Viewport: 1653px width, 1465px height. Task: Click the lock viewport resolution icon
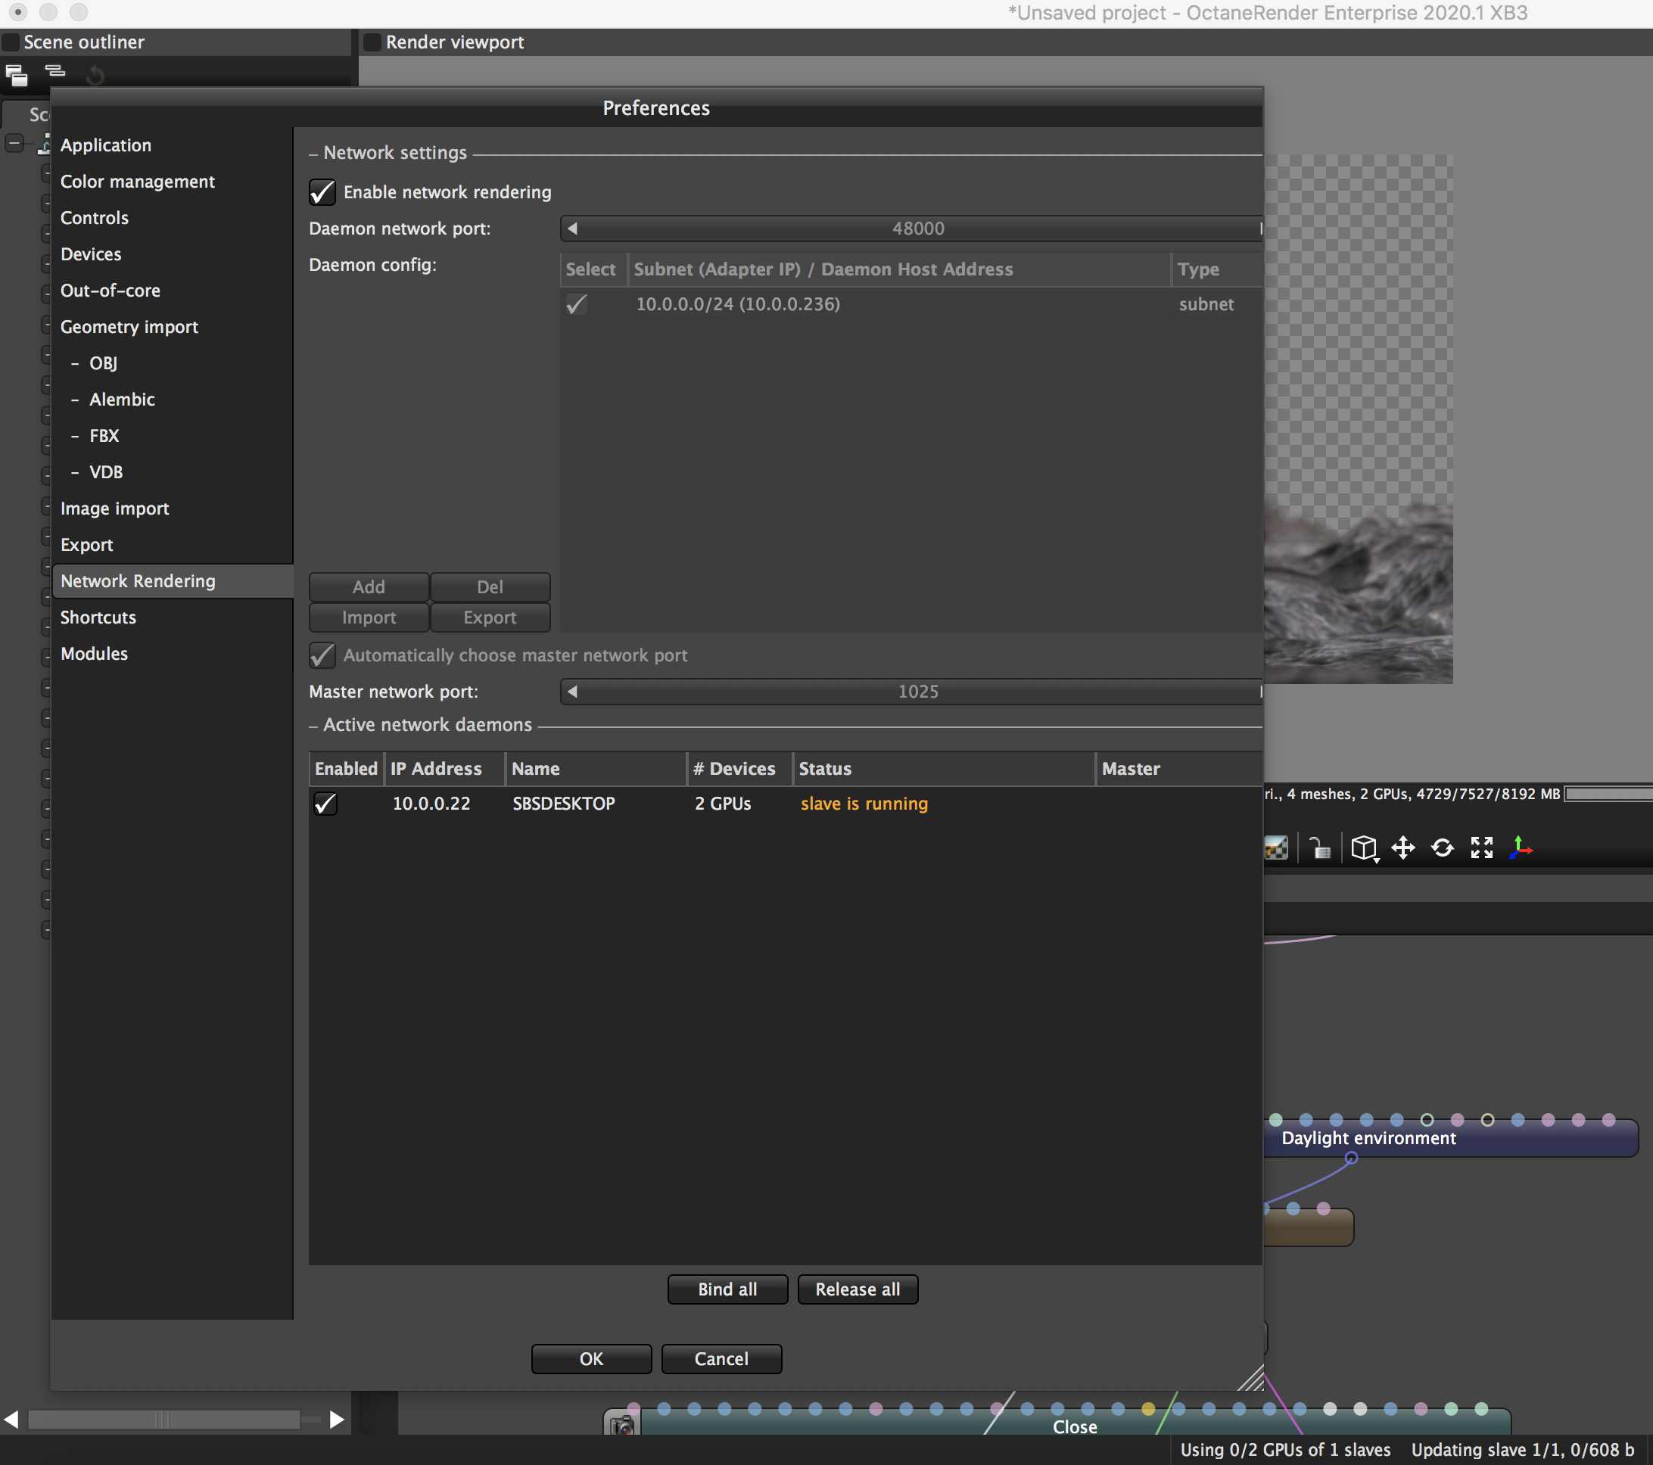(x=1320, y=848)
